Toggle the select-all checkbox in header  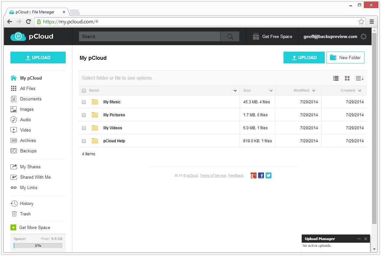click(84, 91)
